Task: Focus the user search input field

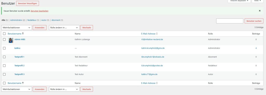Action: pos(230,21)
